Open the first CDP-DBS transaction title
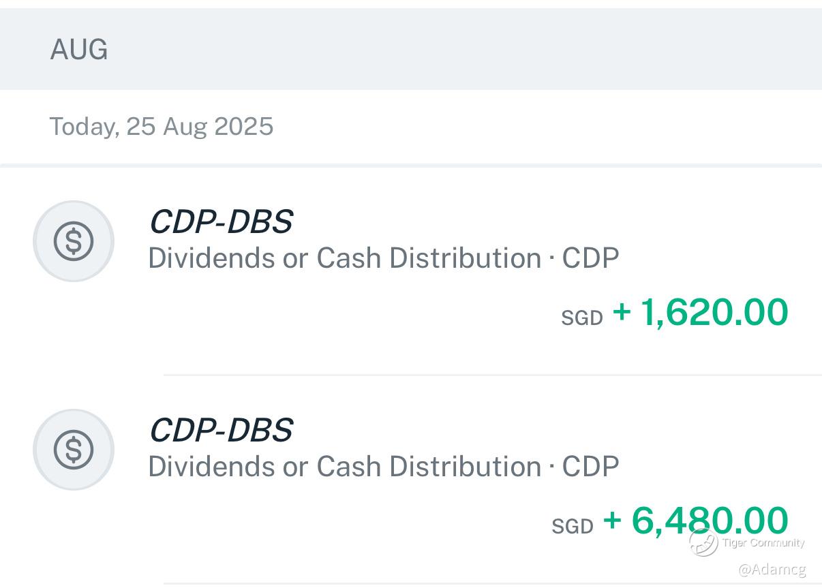The image size is (822, 588). point(221,221)
